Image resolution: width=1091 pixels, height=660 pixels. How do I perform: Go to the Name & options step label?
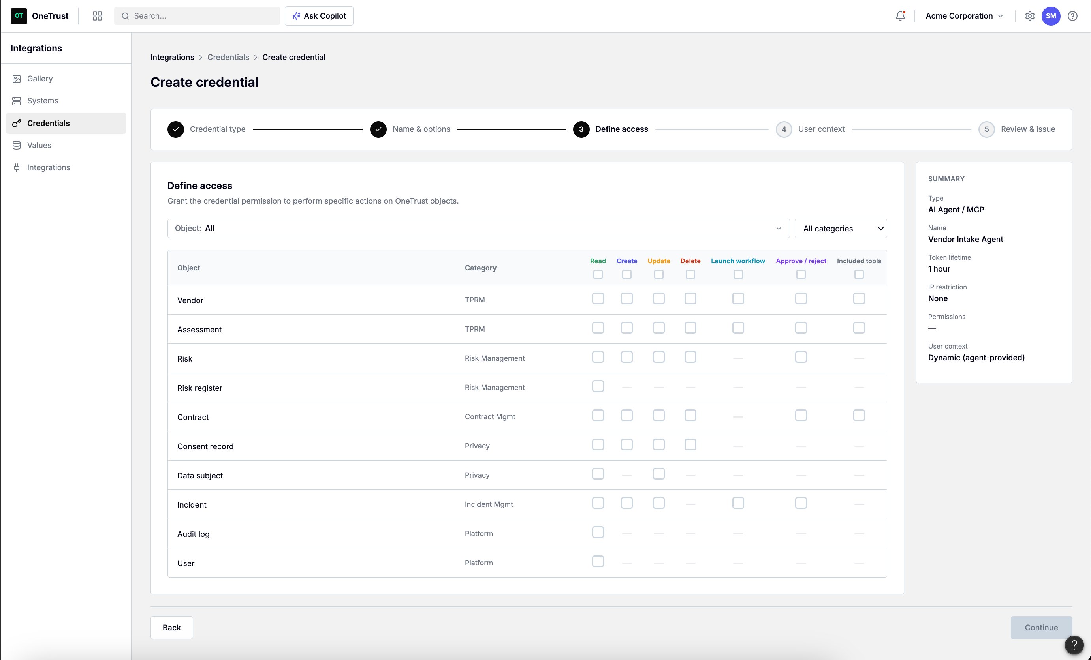click(421, 129)
